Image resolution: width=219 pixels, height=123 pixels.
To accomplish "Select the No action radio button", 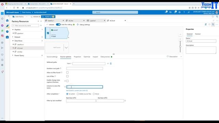I will point(67,94).
